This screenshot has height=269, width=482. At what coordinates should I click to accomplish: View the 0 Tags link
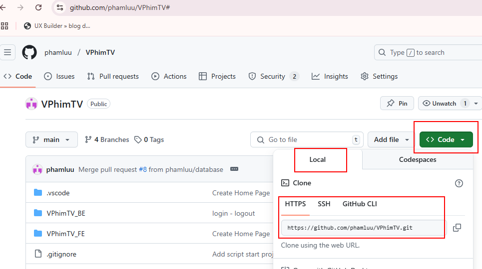coord(149,139)
